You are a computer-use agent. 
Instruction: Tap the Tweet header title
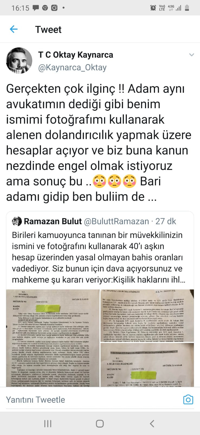[x=48, y=29]
